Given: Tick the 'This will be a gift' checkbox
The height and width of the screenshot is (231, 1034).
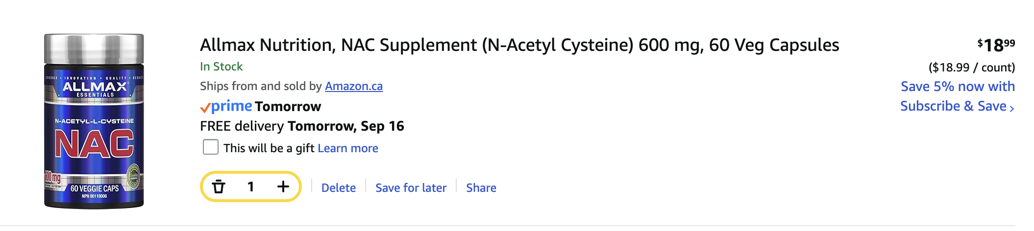Looking at the screenshot, I should click(211, 147).
